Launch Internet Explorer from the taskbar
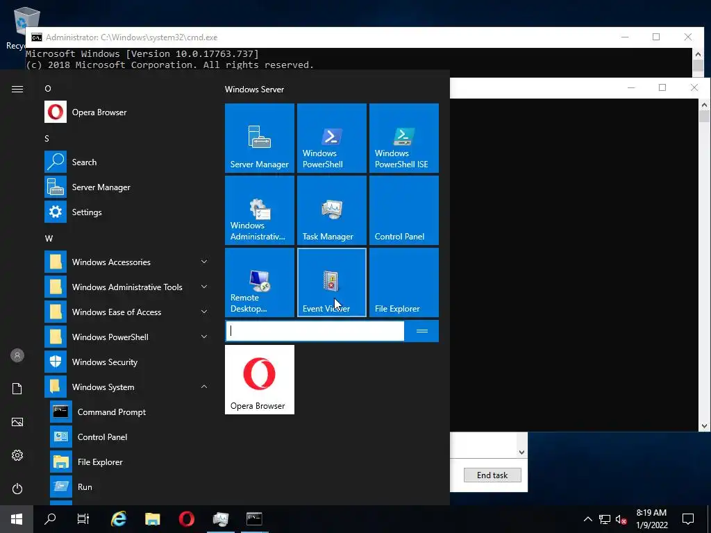Screen dimensions: 711x533 coord(118,519)
